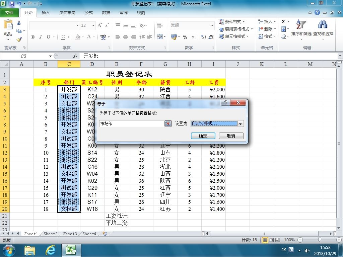The width and height of the screenshot is (343, 257).
Task: Click 排序和筛选 sort and filter icon
Action: point(301,24)
